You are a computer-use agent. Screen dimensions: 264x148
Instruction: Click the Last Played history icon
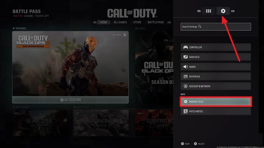(x=14, y=107)
